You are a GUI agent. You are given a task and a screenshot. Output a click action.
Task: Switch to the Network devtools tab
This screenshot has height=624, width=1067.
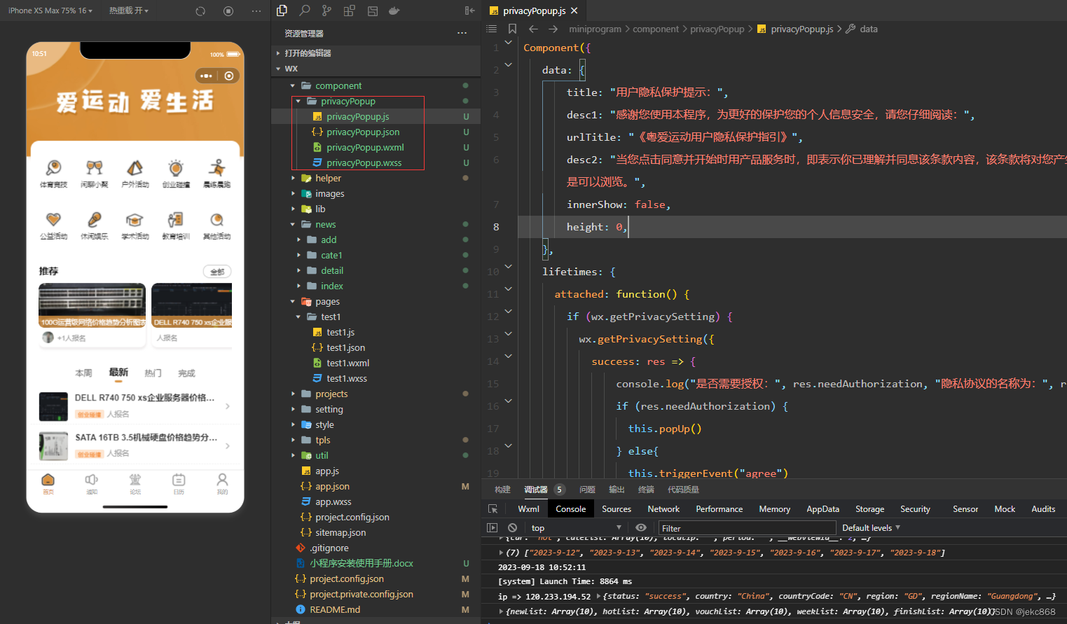pos(663,509)
